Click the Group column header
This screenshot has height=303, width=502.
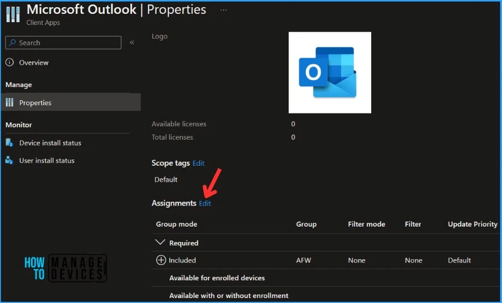click(x=306, y=224)
